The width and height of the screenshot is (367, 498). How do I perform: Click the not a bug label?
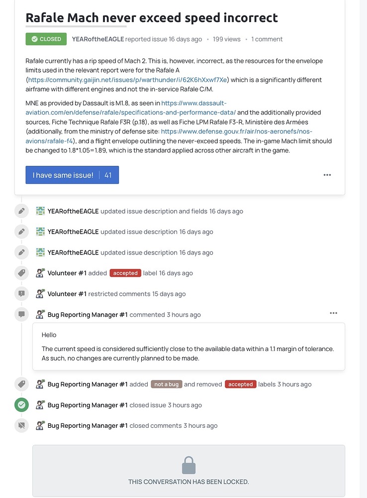pos(167,384)
